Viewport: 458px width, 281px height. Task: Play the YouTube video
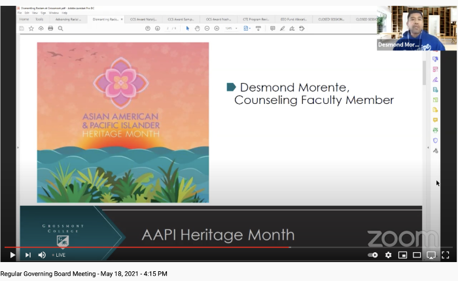click(12, 255)
